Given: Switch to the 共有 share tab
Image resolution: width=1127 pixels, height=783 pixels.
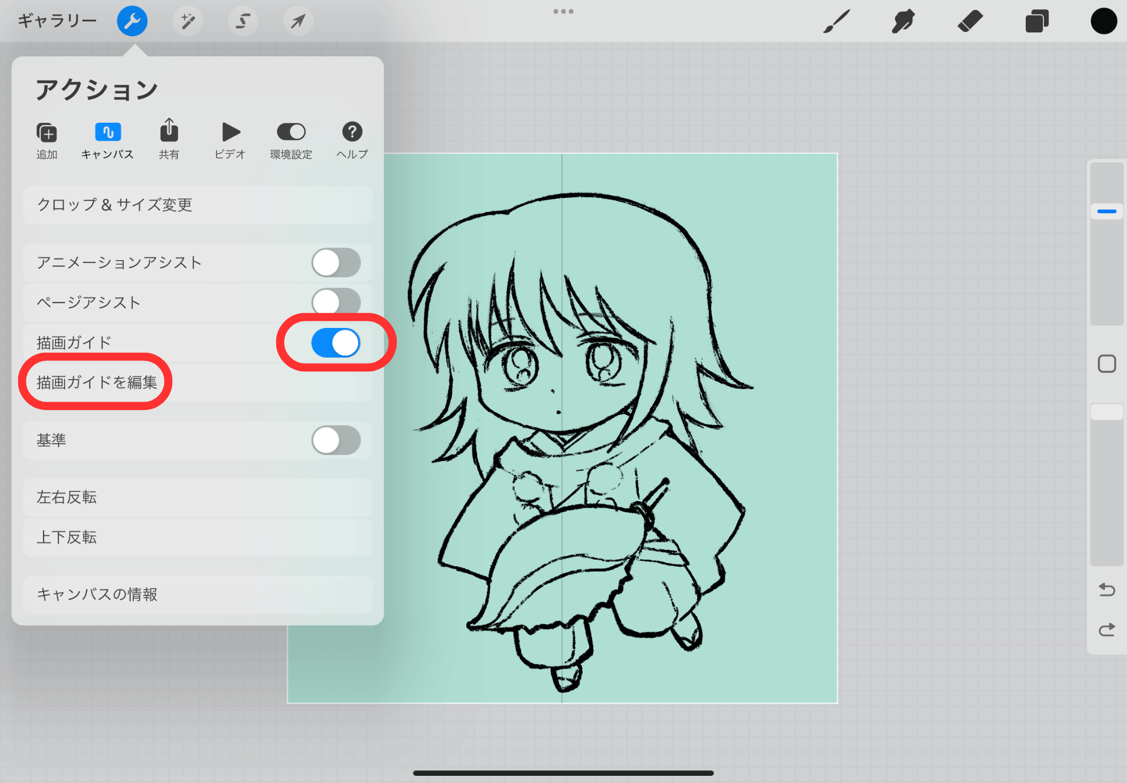Looking at the screenshot, I should click(x=169, y=140).
